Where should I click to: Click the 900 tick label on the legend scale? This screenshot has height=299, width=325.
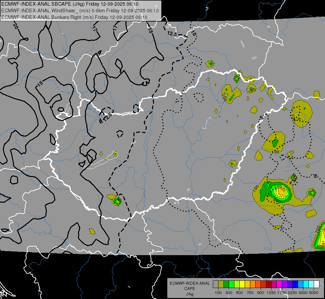pyautogui.click(x=261, y=293)
